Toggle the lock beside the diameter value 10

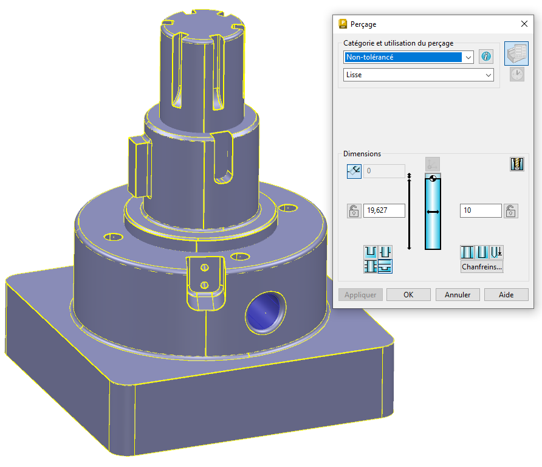pyautogui.click(x=511, y=211)
